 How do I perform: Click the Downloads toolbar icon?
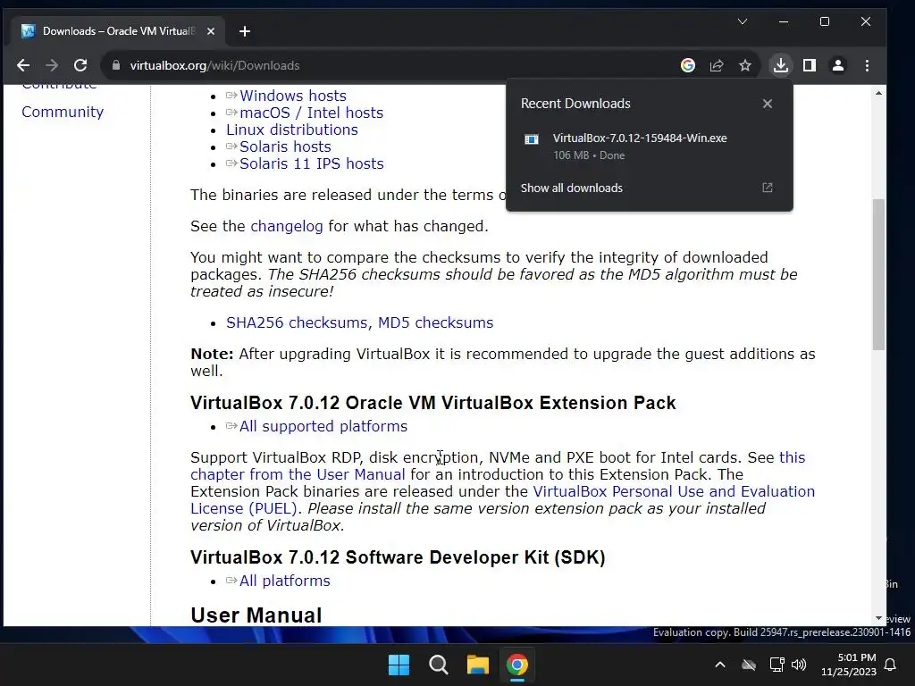[781, 65]
